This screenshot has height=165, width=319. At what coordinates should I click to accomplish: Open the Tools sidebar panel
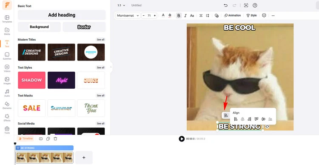(x=7, y=130)
